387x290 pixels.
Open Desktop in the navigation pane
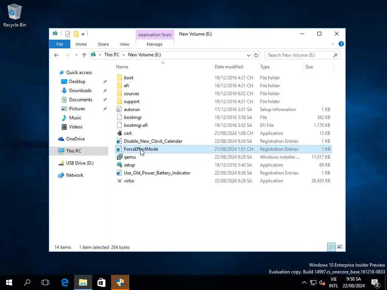(77, 82)
